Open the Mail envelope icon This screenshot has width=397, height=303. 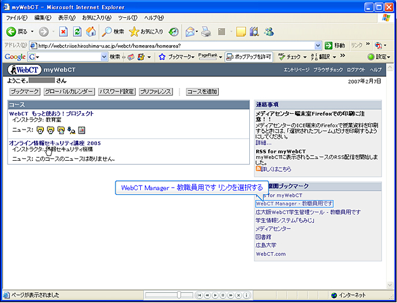[190, 32]
